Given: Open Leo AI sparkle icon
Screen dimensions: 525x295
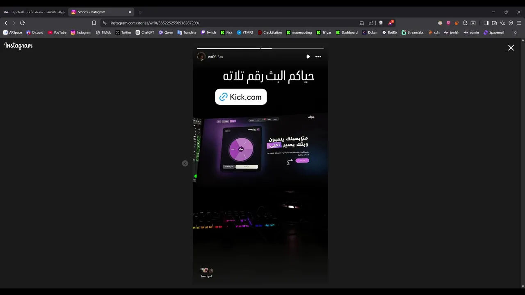Looking at the screenshot, I should pos(502,23).
